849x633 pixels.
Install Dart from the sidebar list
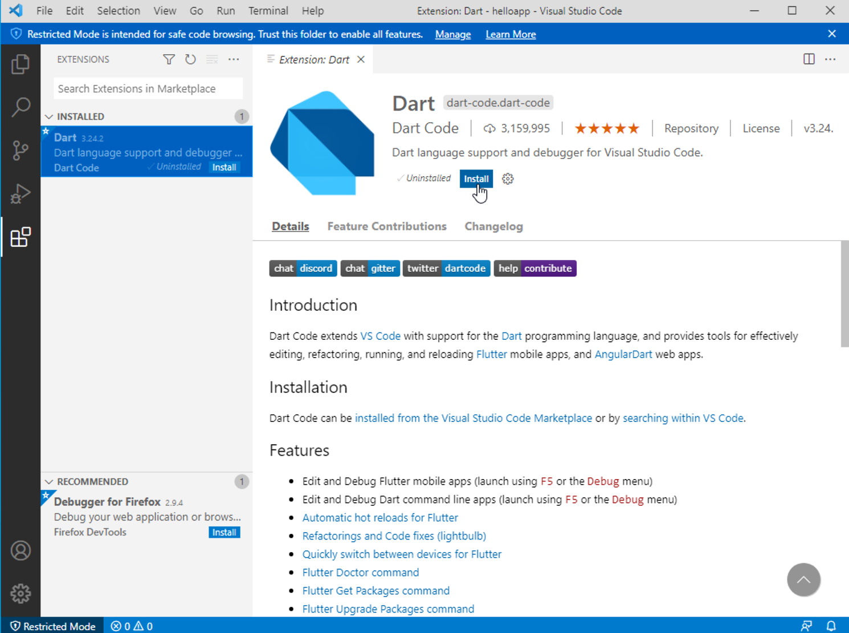(x=224, y=167)
